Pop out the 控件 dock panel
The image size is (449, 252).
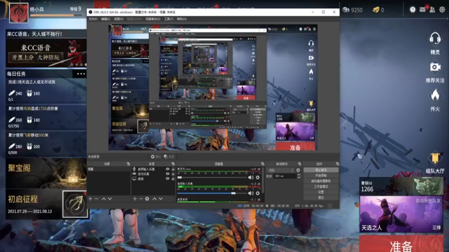(x=337, y=164)
